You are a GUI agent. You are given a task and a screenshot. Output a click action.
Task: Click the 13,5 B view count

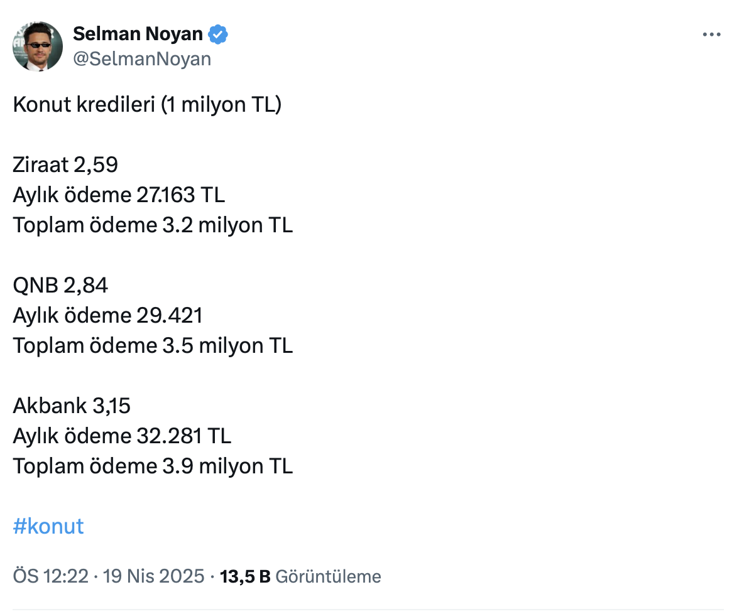(244, 576)
